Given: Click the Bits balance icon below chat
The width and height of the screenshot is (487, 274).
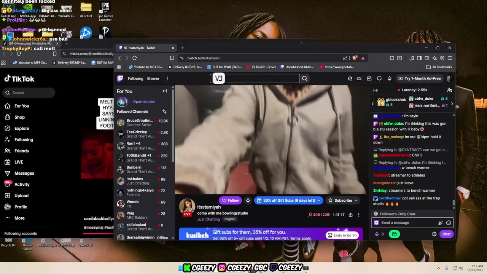Looking at the screenshot, I should point(377,234).
